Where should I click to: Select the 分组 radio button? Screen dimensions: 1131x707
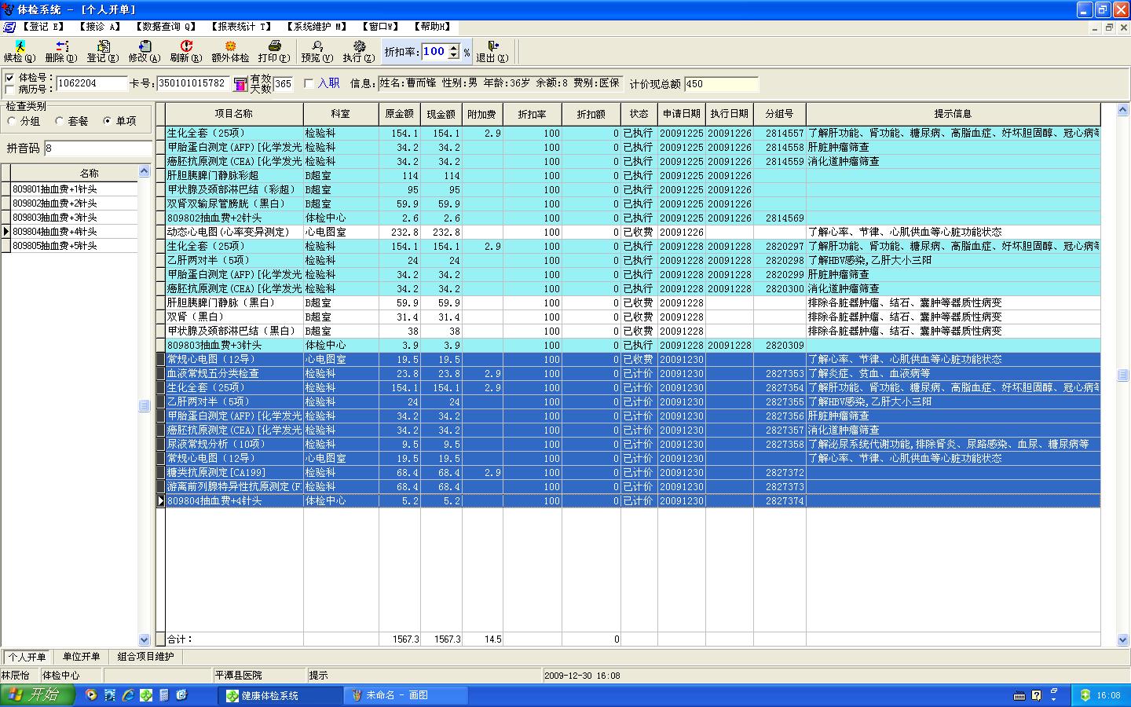click(12, 121)
